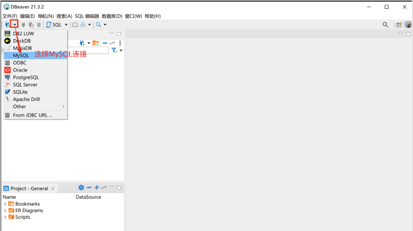Click the navigator filter text field
This screenshot has height=231, width=413.
[x=88, y=50]
